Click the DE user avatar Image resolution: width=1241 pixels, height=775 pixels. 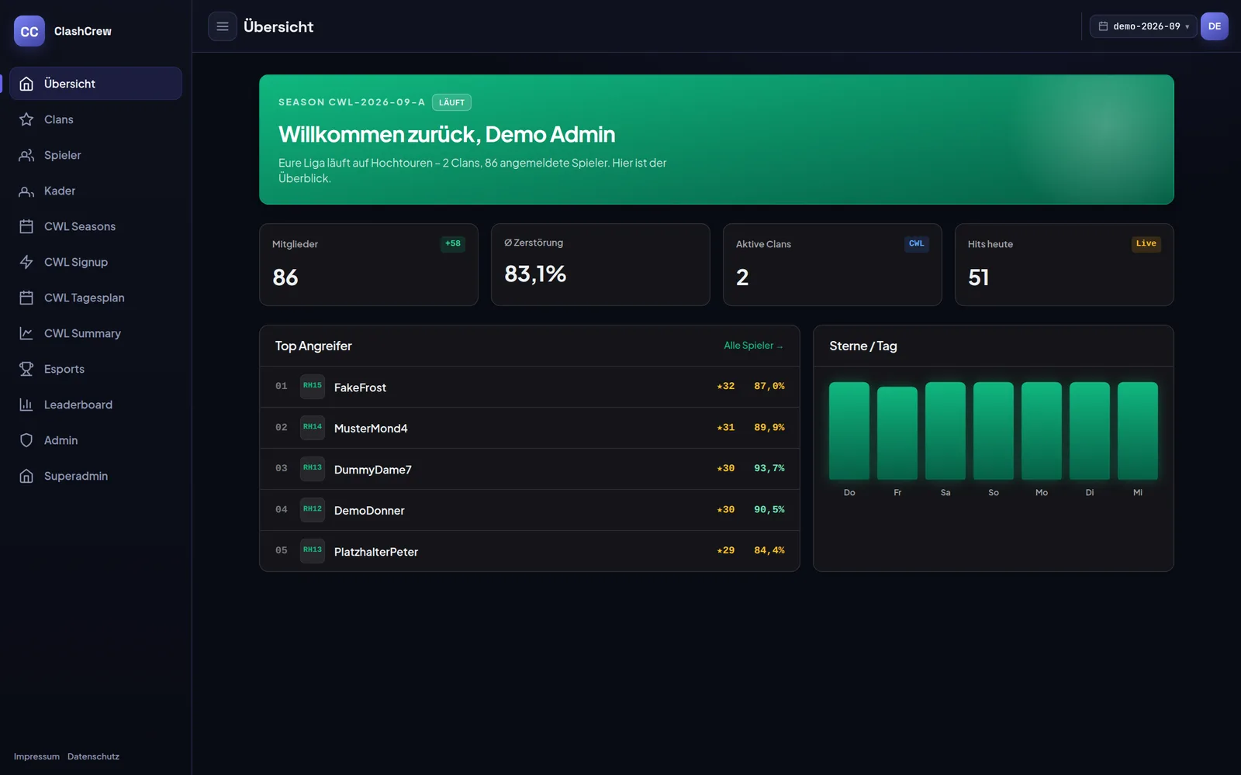1215,26
